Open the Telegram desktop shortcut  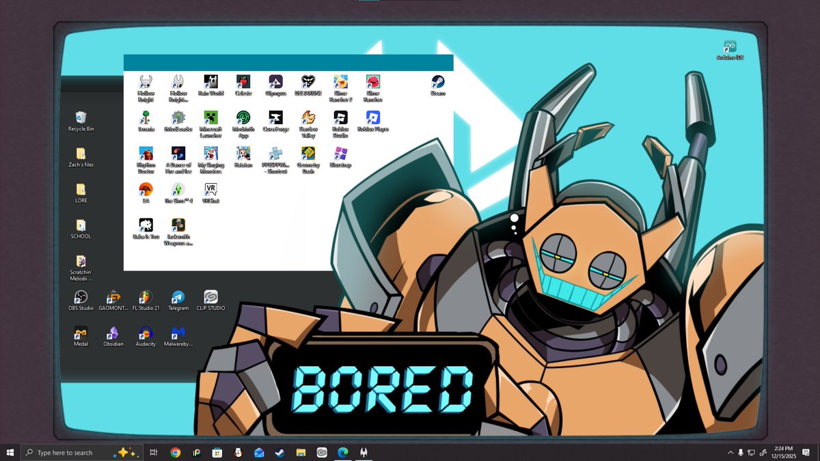coord(178,301)
